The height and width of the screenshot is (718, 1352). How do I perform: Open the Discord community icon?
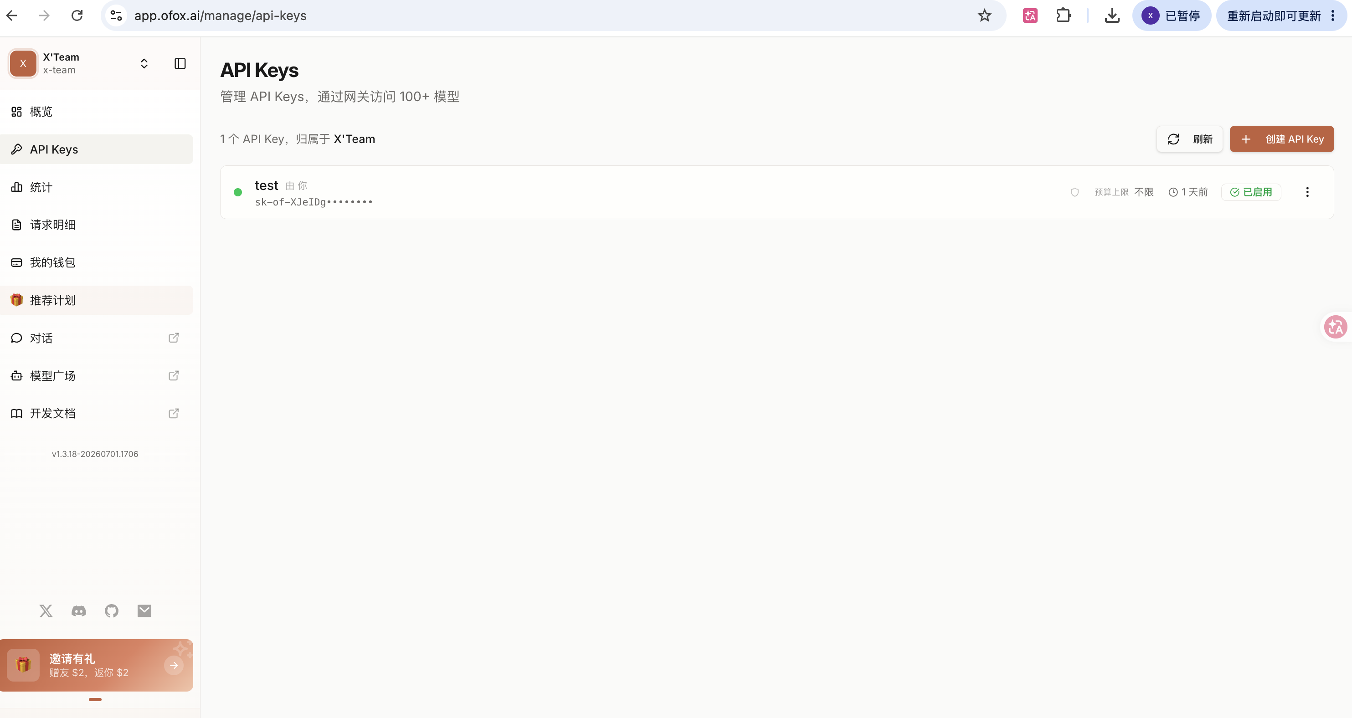coord(79,610)
